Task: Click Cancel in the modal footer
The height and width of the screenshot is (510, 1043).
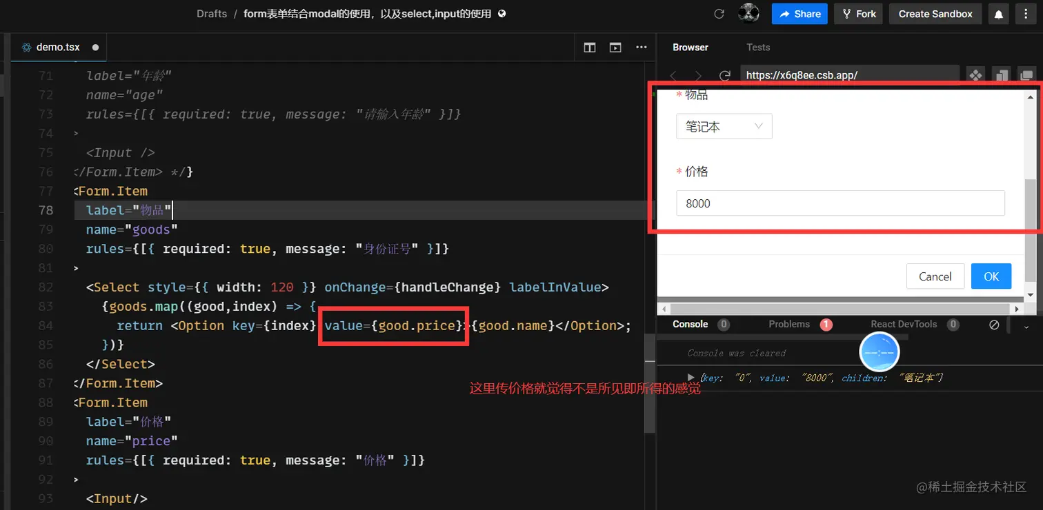Action: click(x=935, y=276)
